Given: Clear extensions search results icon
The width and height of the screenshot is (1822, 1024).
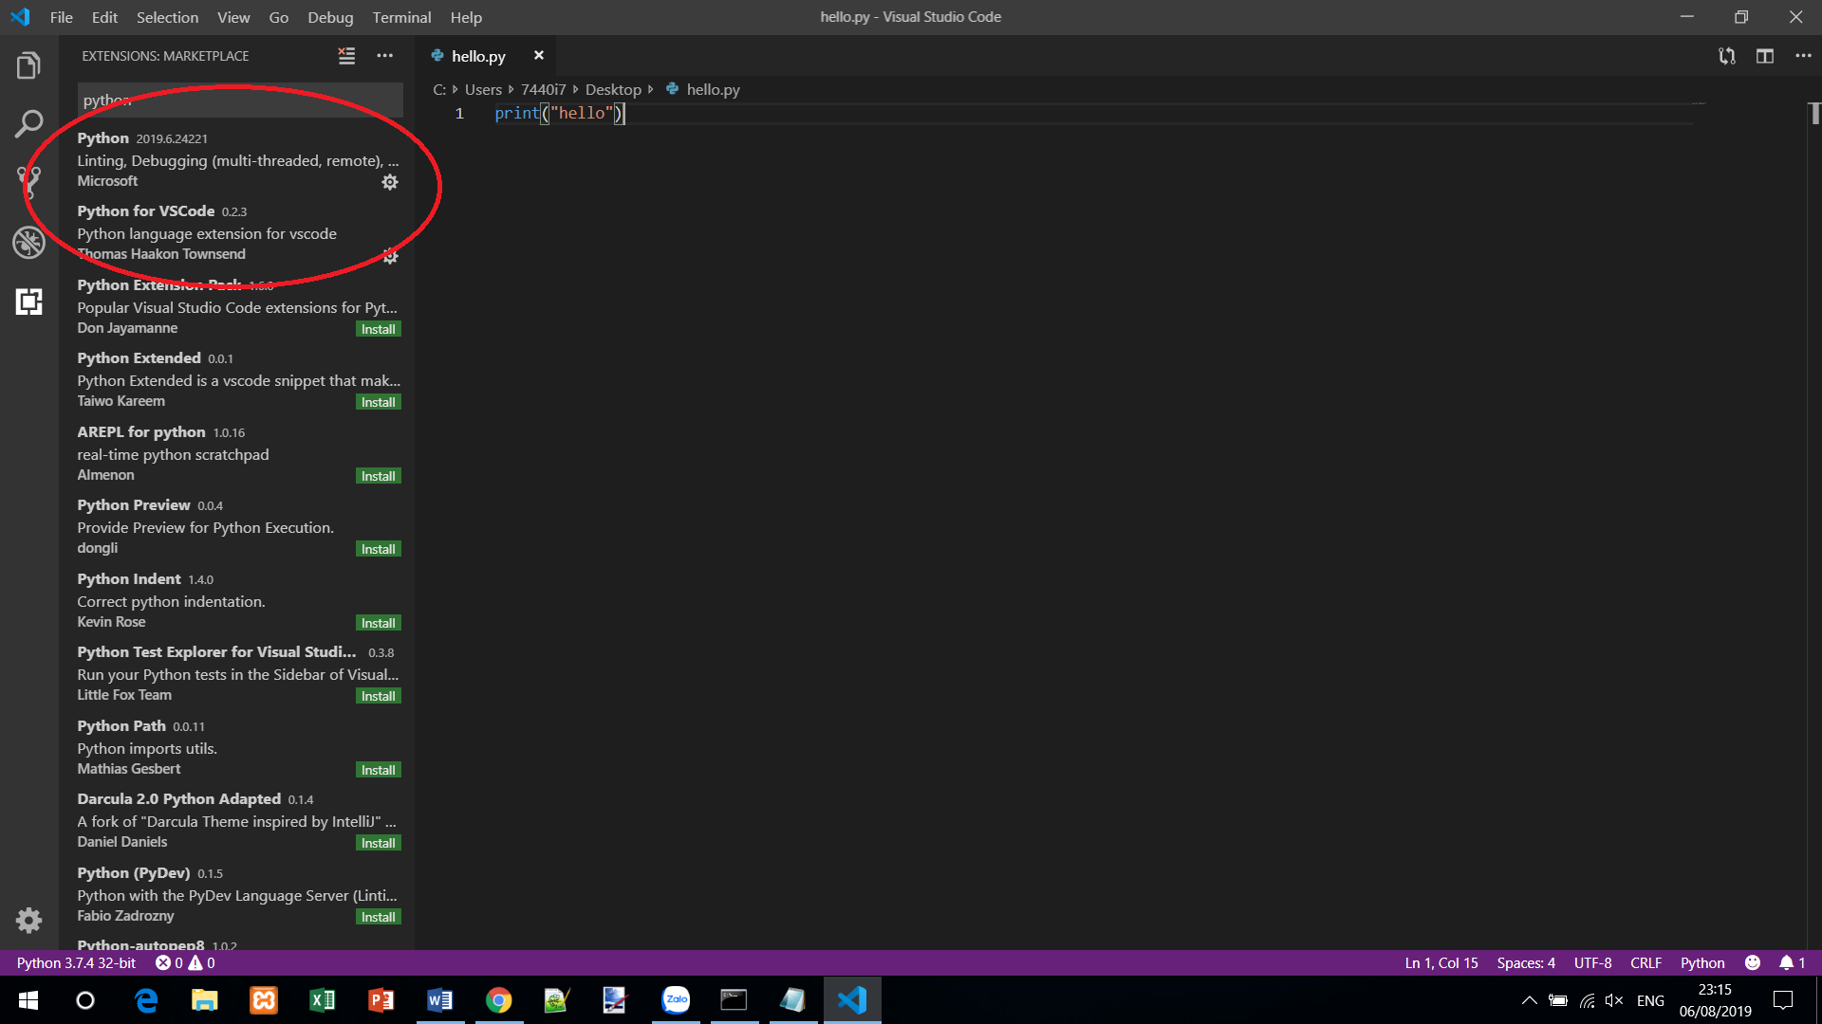Looking at the screenshot, I should [x=346, y=56].
